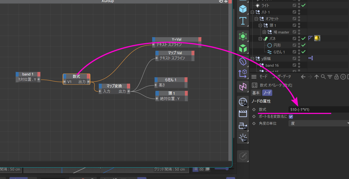Toggle the attribute manager lock icon
The height and width of the screenshot is (179, 349).
(336, 77)
